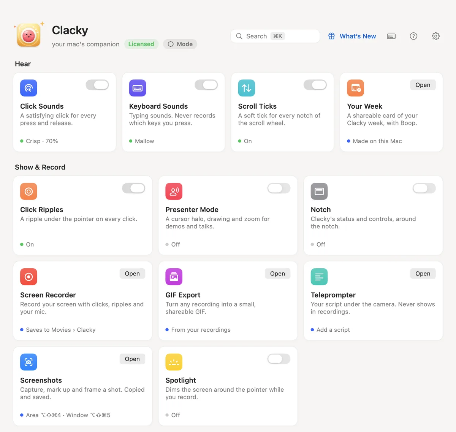Click the ⌘K shortcut hint in search
Image resolution: width=456 pixels, height=432 pixels.
278,36
